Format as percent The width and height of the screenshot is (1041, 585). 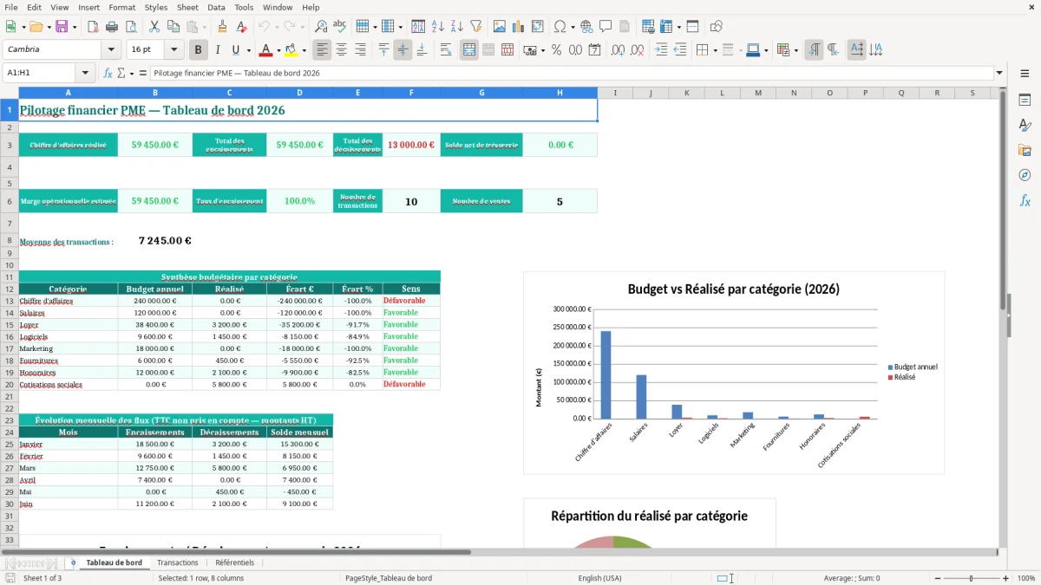[x=556, y=50]
